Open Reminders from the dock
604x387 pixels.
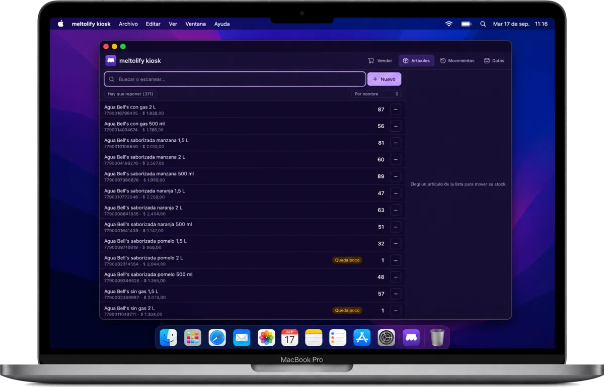338,338
